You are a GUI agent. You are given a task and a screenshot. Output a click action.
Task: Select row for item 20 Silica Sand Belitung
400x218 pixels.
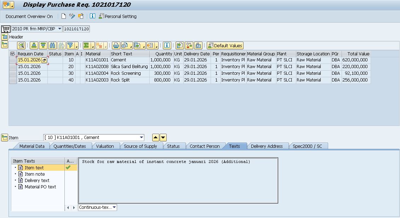tap(13, 67)
